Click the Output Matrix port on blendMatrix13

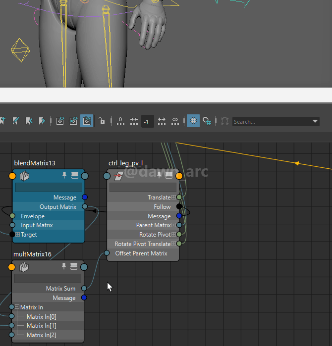coord(85,206)
